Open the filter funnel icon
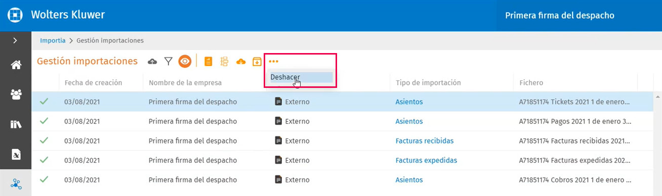The height and width of the screenshot is (196, 662). pos(169,62)
